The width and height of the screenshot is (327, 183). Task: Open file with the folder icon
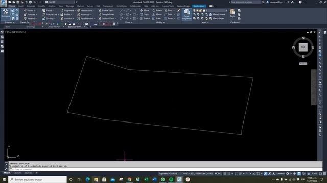pyautogui.click(x=14, y=2)
